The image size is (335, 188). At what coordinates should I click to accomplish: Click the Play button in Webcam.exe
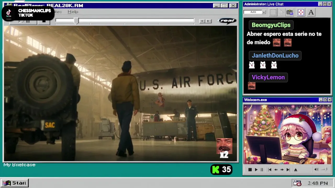256,170
